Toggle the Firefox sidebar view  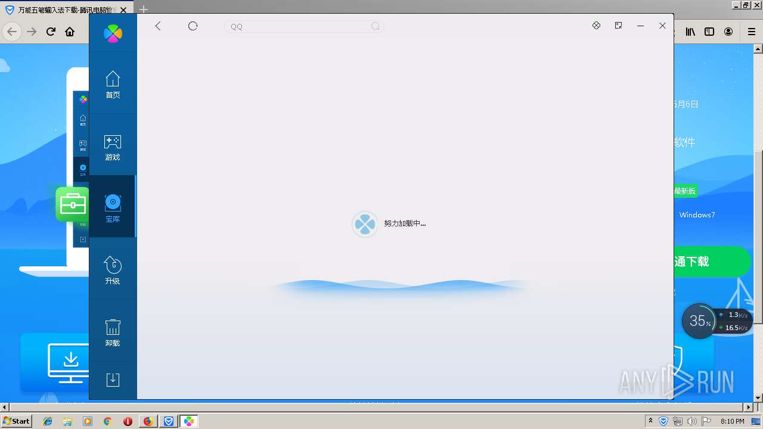coord(709,32)
